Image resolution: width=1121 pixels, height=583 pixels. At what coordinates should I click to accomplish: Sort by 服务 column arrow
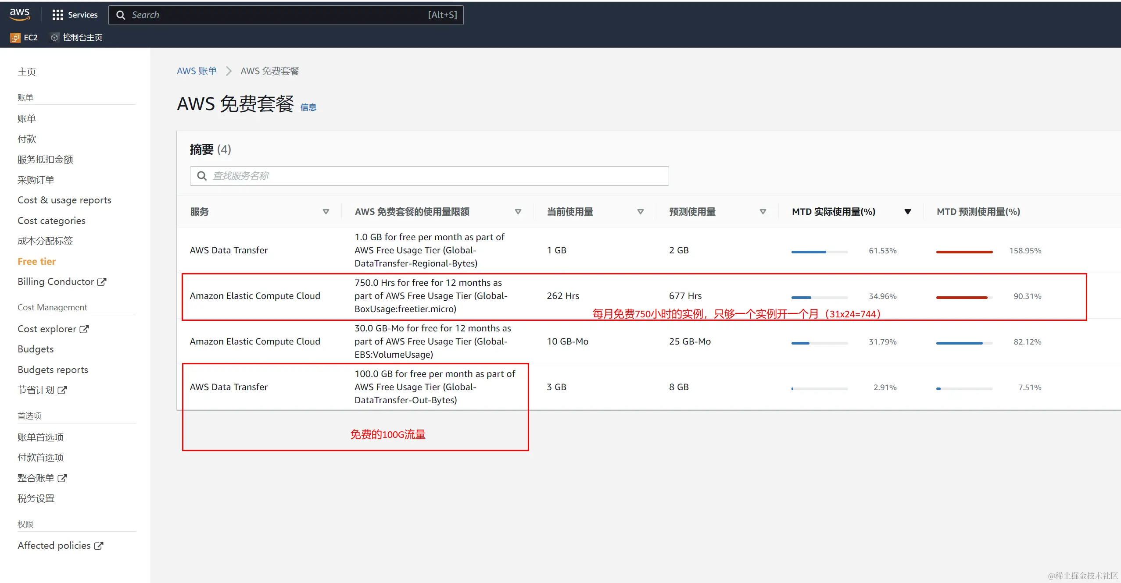click(x=326, y=212)
